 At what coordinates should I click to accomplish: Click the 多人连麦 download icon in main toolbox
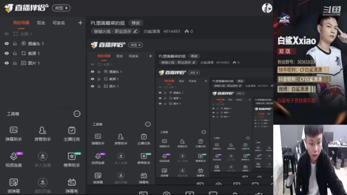(x=43, y=156)
